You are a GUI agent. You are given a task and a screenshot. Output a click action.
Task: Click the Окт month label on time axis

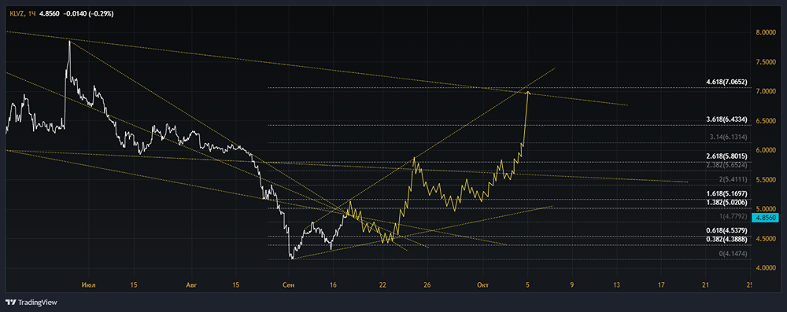(483, 285)
